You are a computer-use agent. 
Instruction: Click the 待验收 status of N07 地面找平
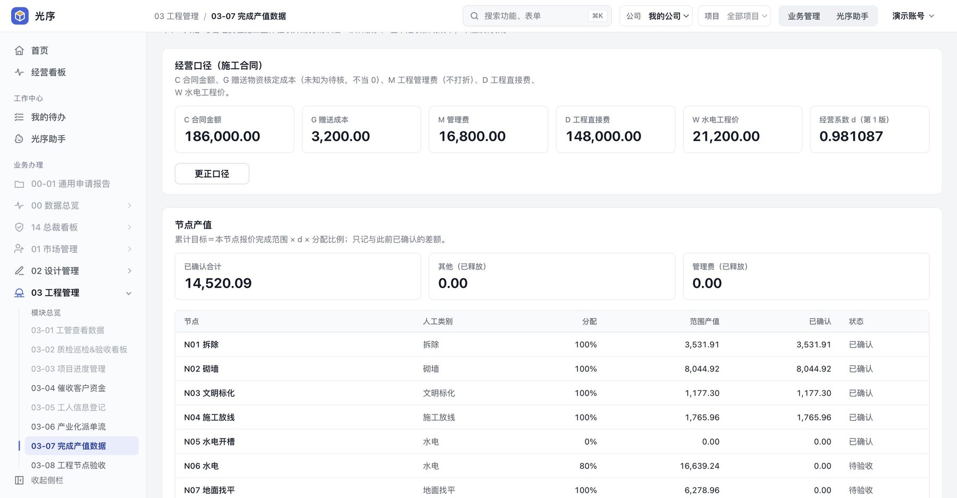[861, 490]
